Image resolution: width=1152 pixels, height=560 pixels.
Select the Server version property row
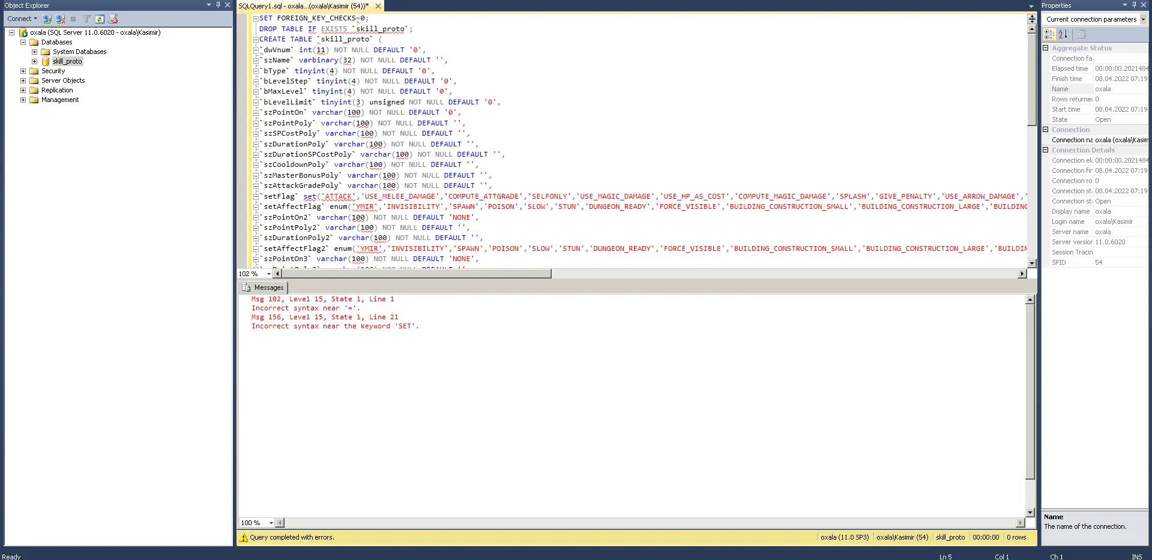(1099, 242)
